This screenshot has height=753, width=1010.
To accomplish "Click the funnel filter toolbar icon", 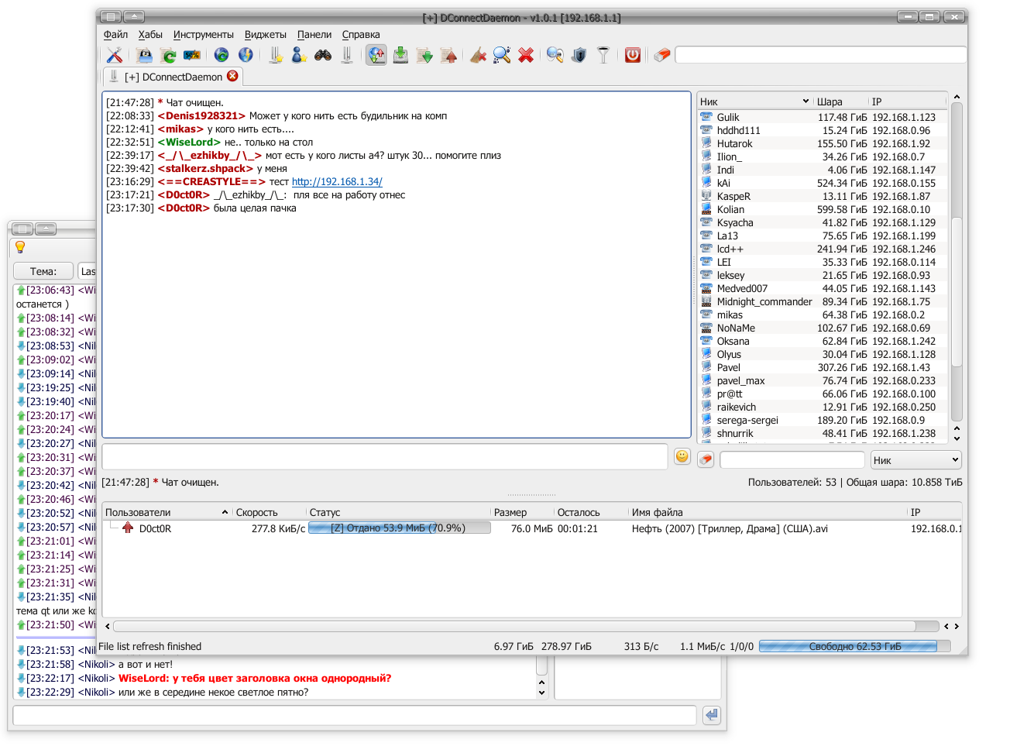I will 603,55.
